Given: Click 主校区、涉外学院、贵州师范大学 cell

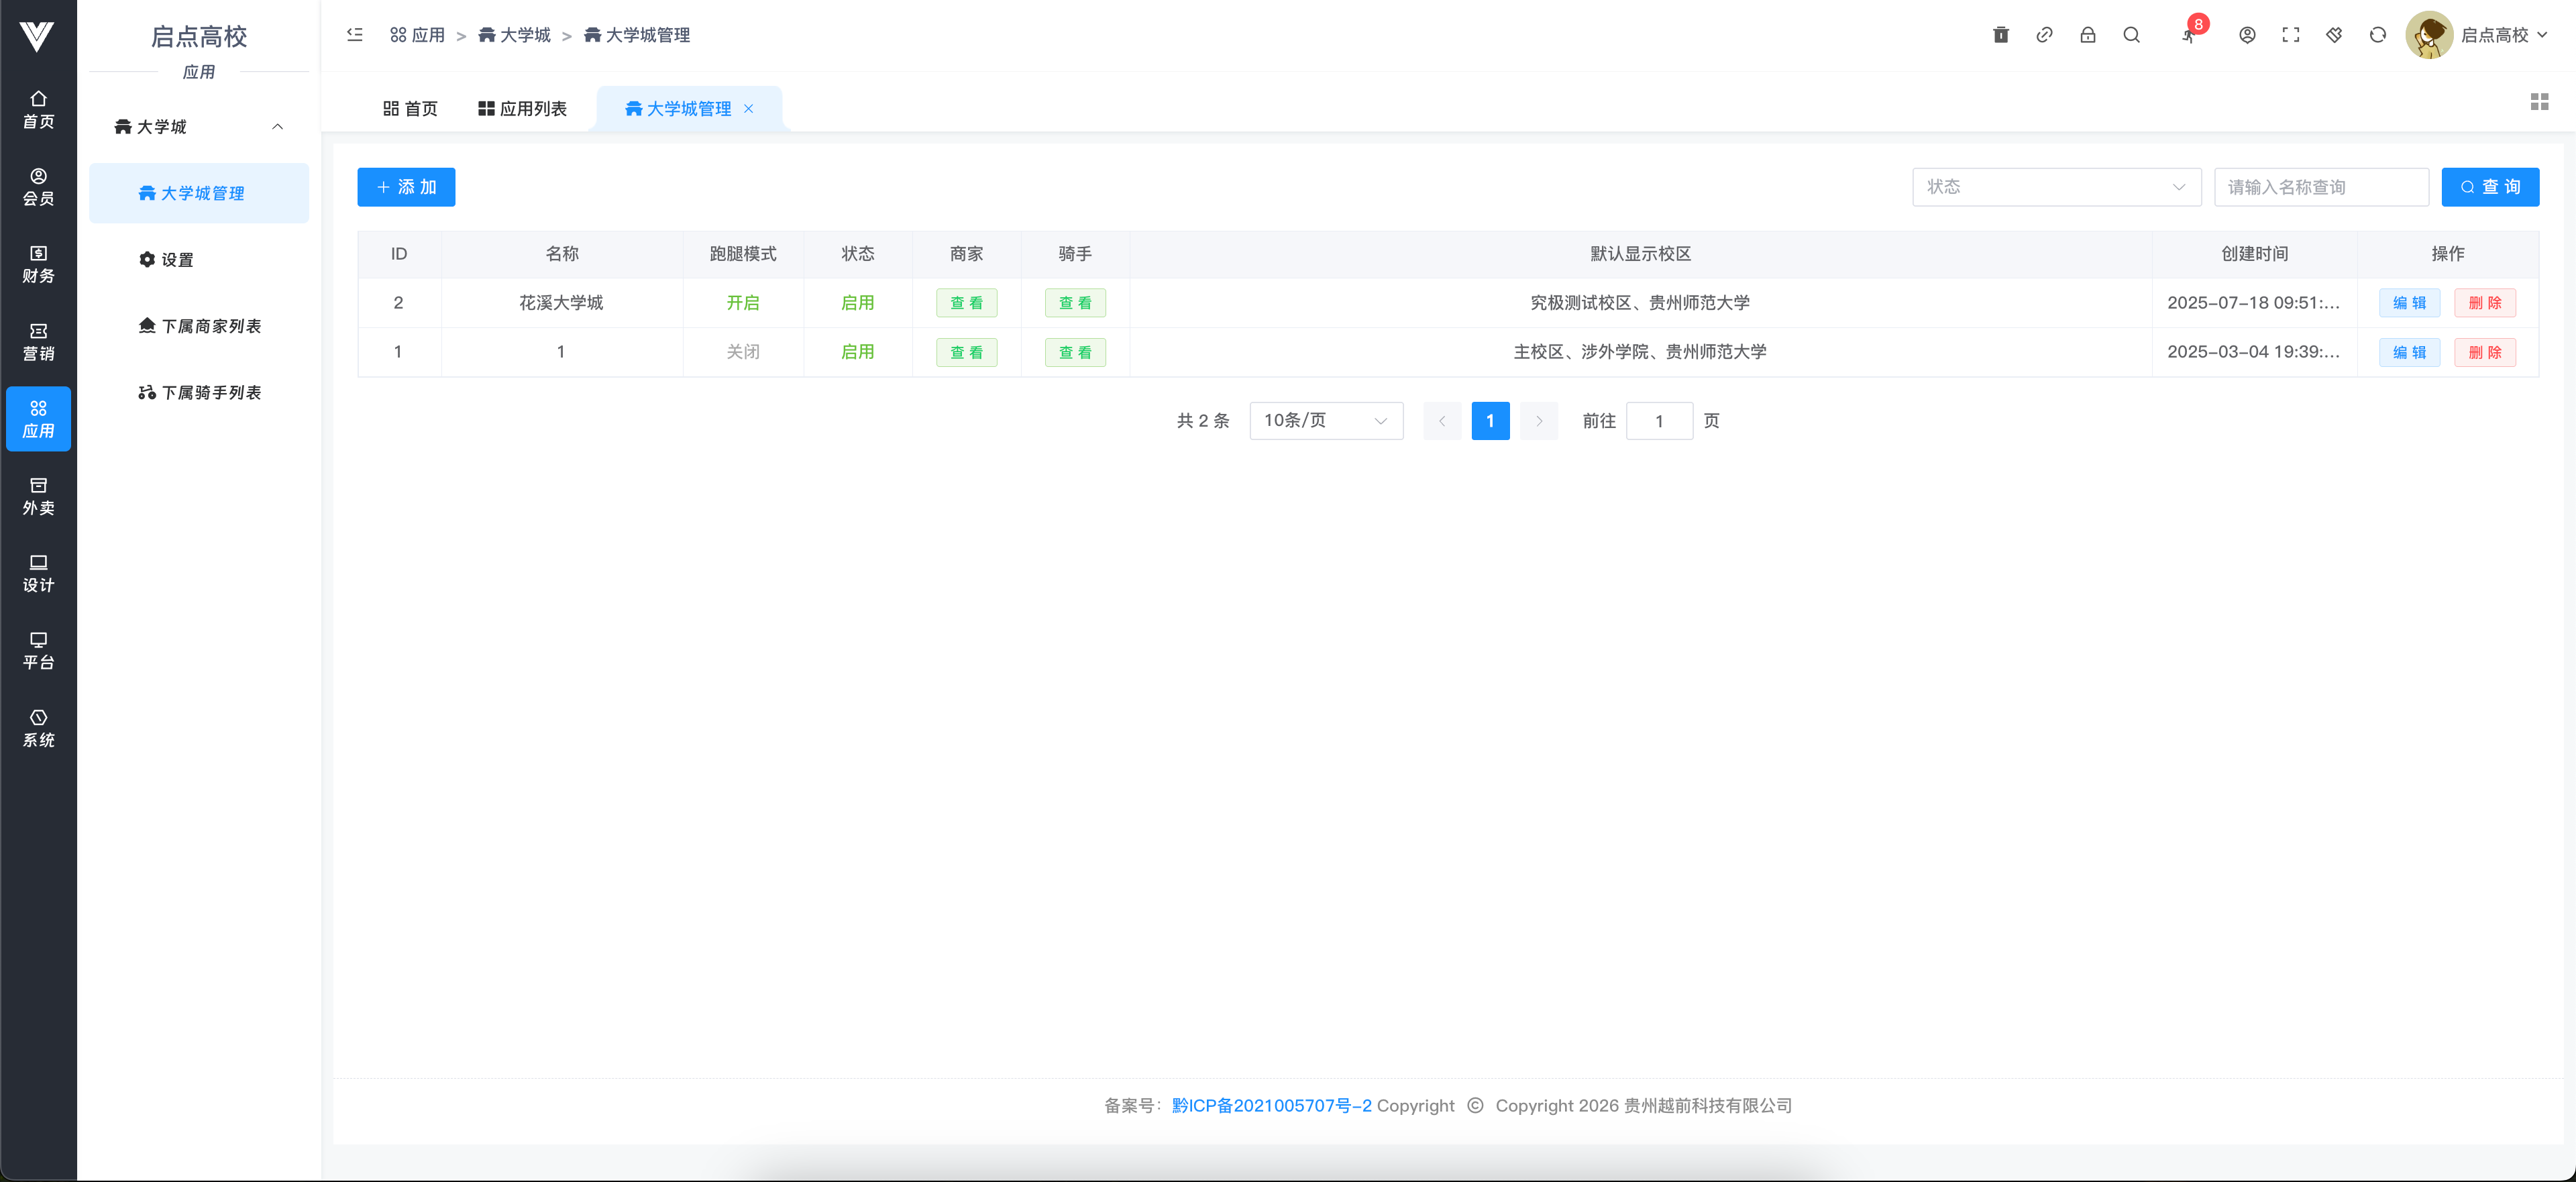Looking at the screenshot, I should (x=1640, y=352).
